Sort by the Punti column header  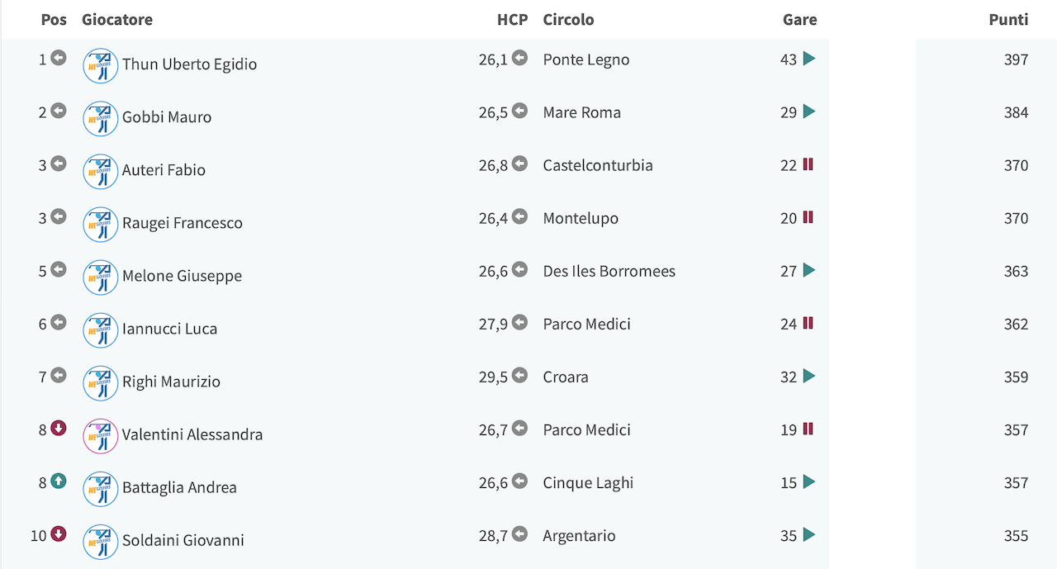1008,19
